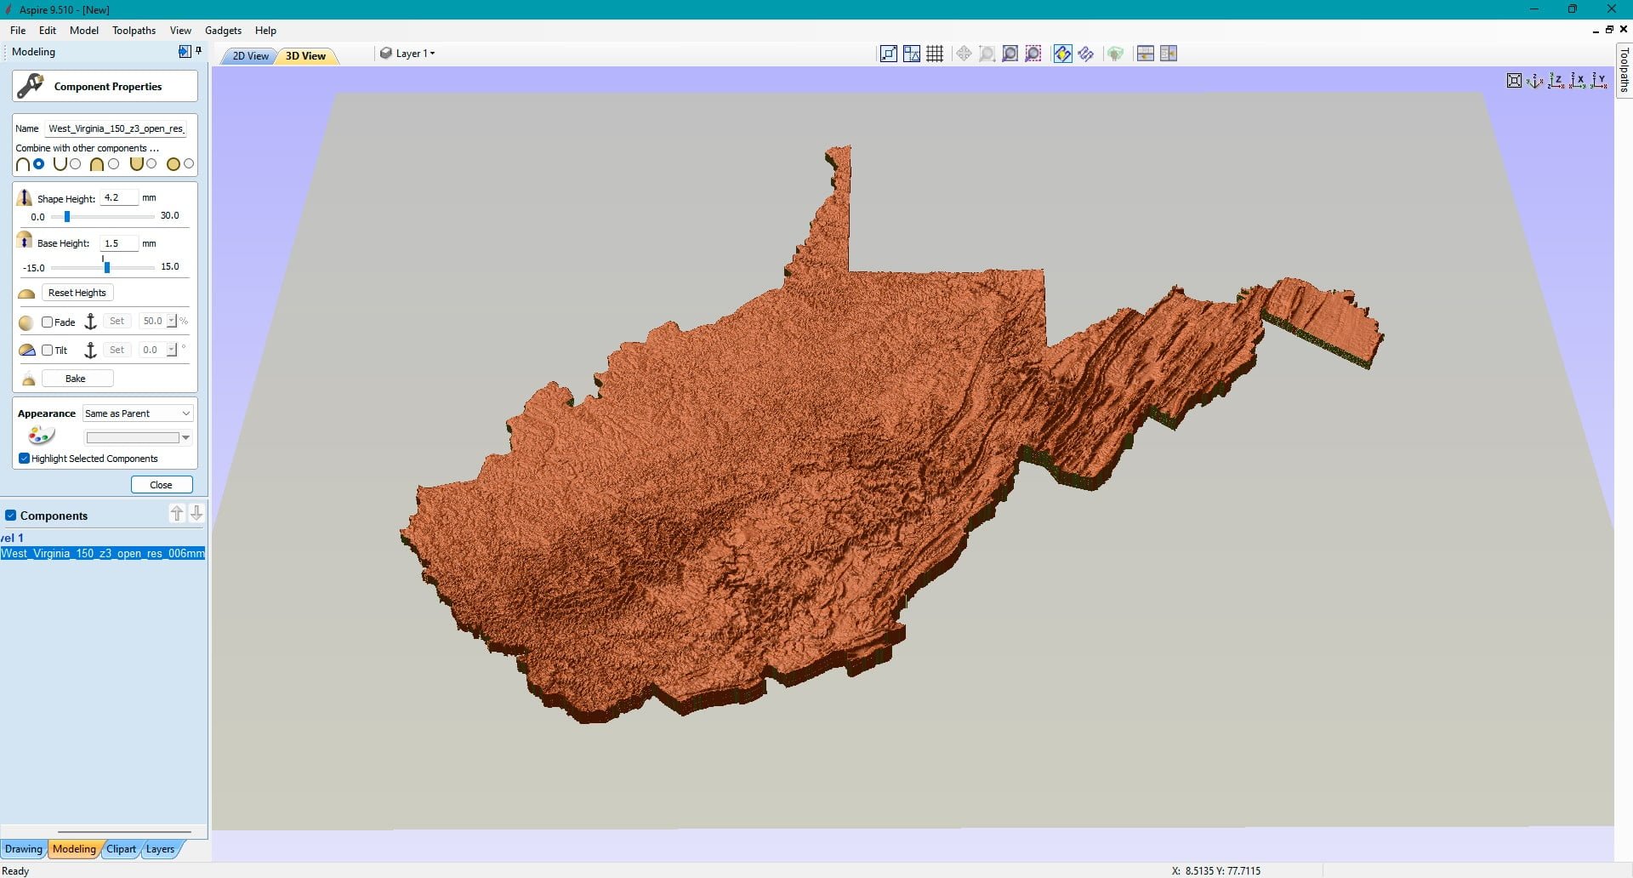Select the Merge High combine mode radio
The height and width of the screenshot is (878, 1633).
point(113,163)
